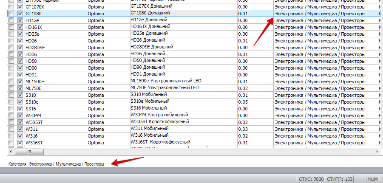Tick the empty first checkbox in HD50 row
This screenshot has width=383, height=183.
(x=11, y=61)
